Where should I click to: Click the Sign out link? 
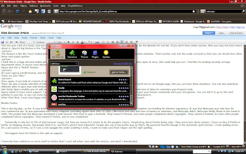240,27
